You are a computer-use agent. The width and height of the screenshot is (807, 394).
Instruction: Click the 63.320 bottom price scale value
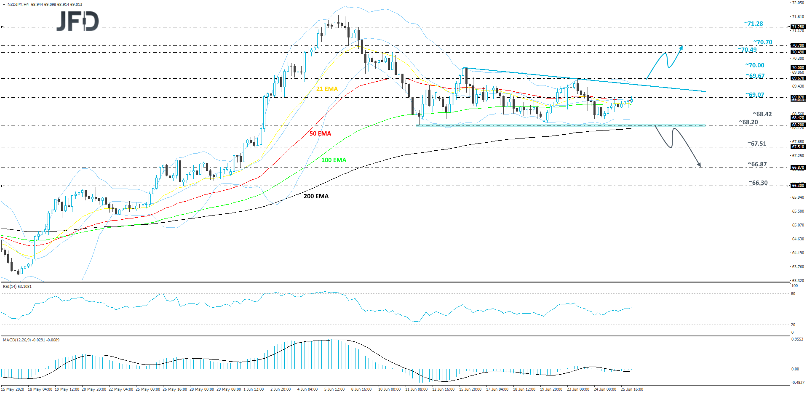point(798,280)
